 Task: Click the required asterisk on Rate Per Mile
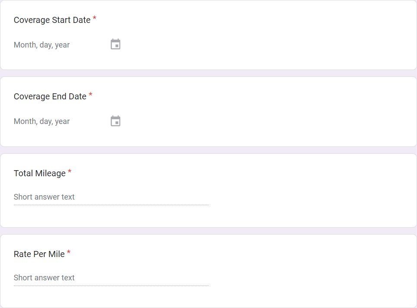tap(68, 251)
